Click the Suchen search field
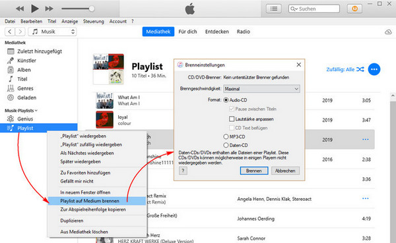This screenshot has width=396, height=243. (314, 9)
